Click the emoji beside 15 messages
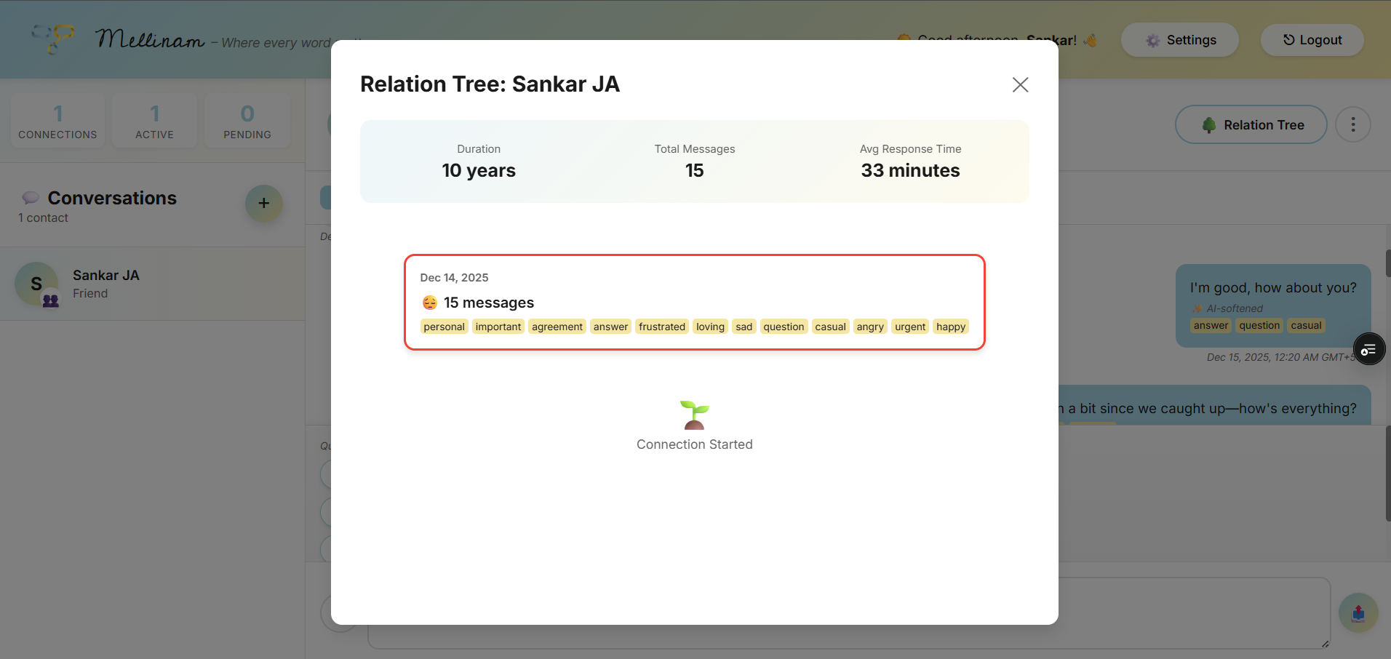The image size is (1391, 659). [x=430, y=303]
